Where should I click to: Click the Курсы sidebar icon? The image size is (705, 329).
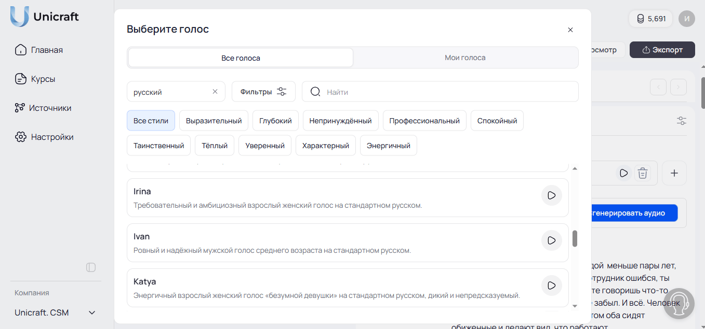pos(20,79)
